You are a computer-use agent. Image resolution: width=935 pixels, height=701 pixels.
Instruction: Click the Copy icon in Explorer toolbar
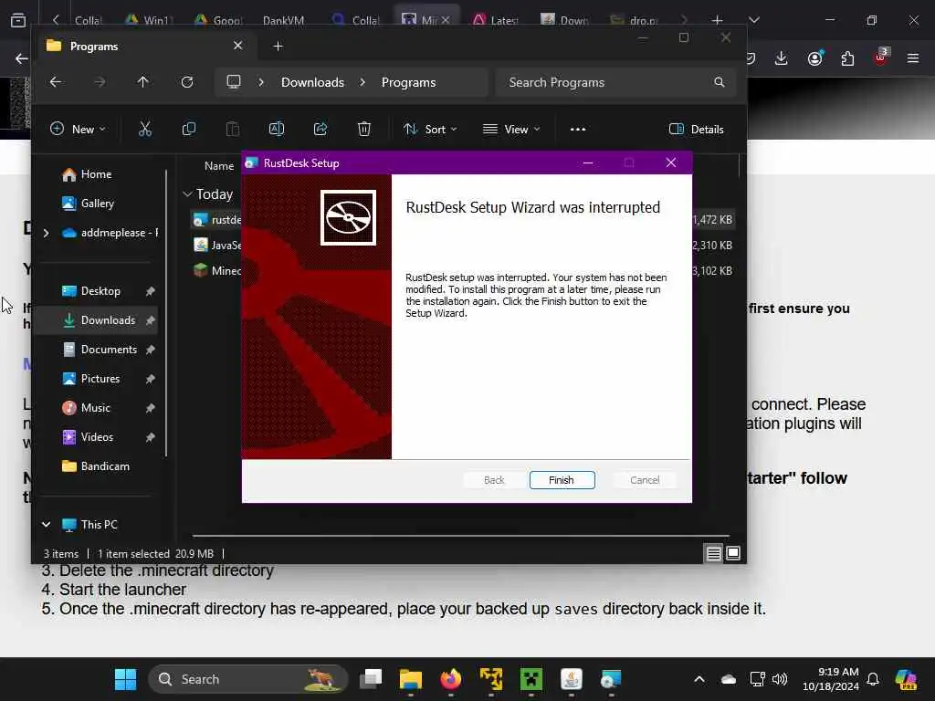(x=188, y=129)
